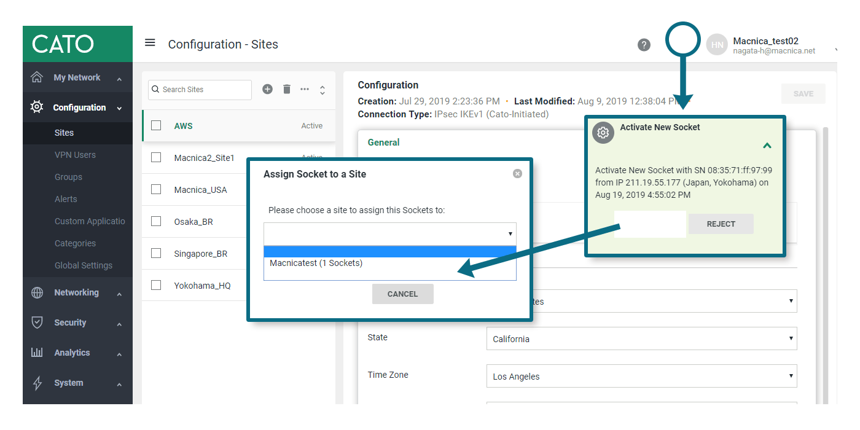Collapse the Activate New Socket notification
860x430 pixels.
click(767, 146)
